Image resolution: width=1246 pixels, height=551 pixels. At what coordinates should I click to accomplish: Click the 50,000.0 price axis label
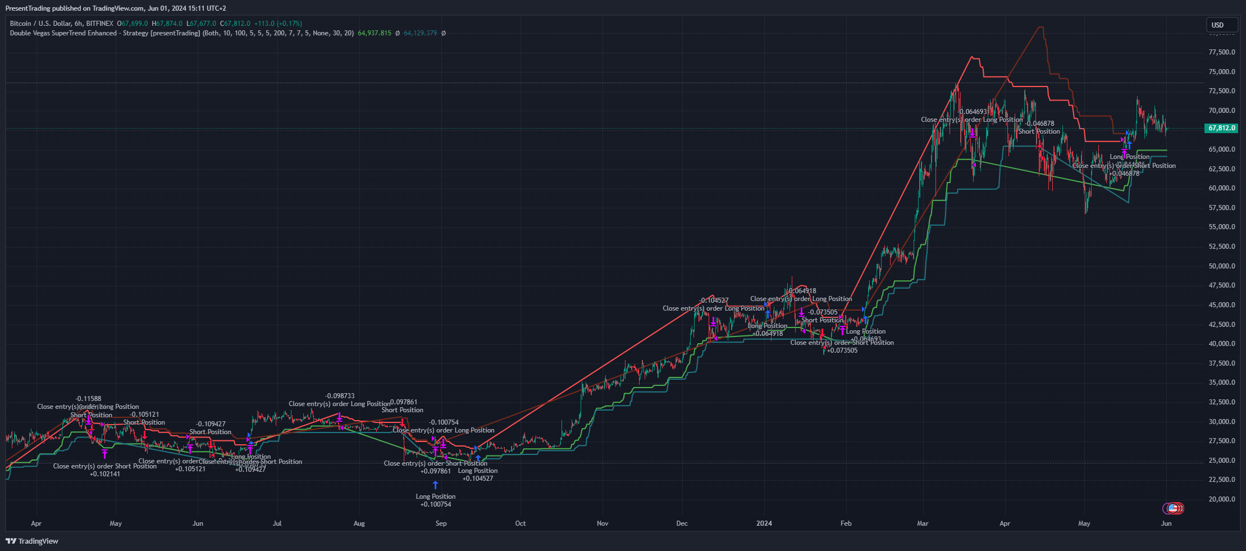click(1222, 266)
